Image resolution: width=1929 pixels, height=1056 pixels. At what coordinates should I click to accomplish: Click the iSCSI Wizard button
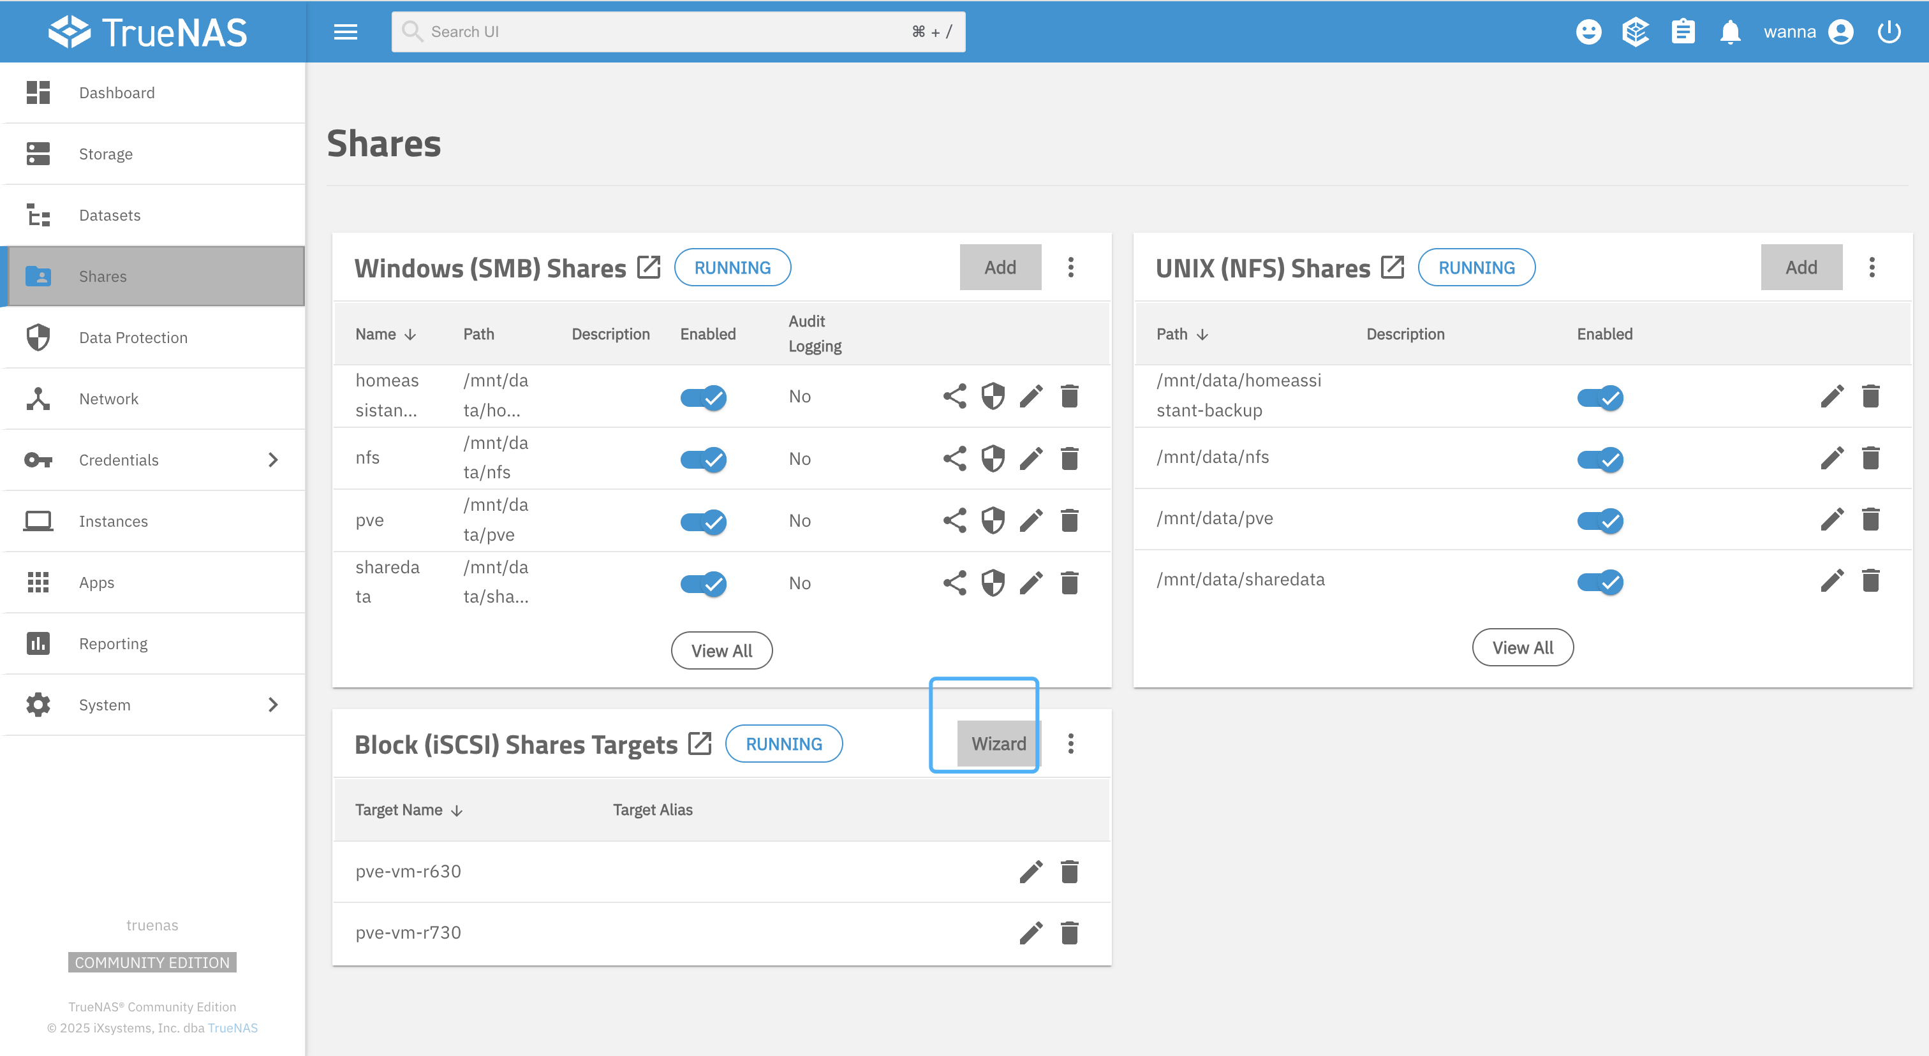[998, 744]
